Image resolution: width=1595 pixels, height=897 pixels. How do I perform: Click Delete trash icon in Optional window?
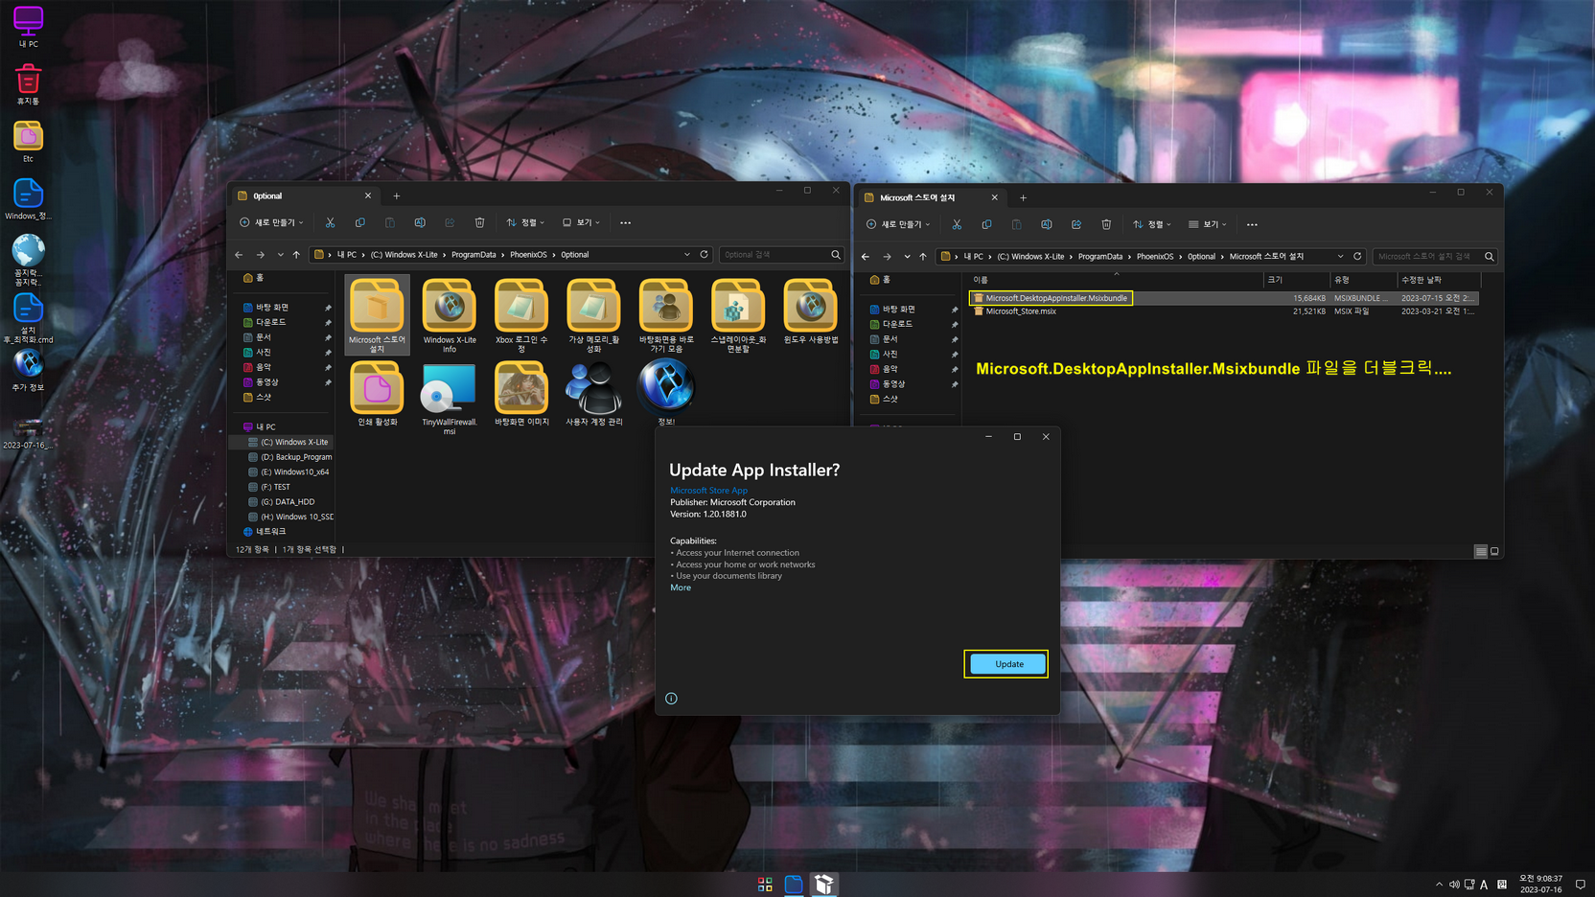[479, 222]
